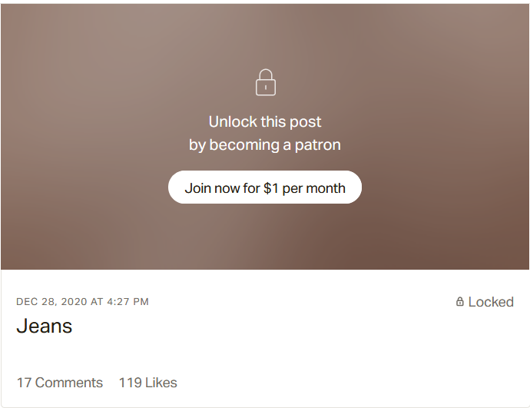Click the Unlock this post heading text
Viewport: 530px width, 408px height.
tap(265, 121)
